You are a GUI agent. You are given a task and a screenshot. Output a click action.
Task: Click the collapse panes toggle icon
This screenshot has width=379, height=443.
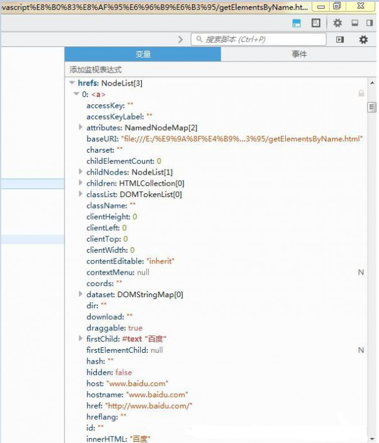340,39
